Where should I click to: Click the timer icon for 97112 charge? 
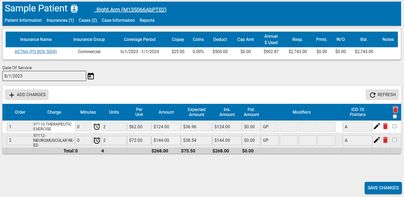(x=97, y=140)
